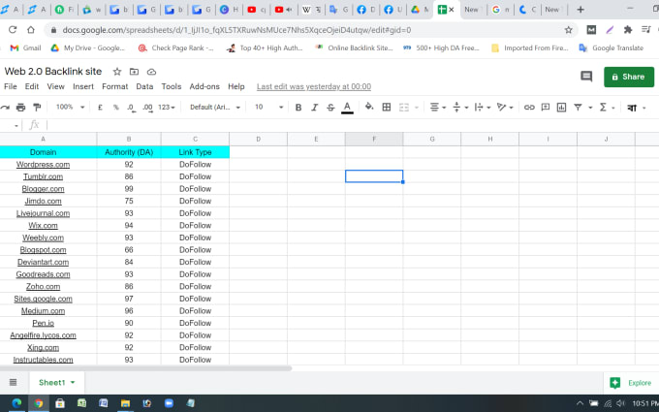This screenshot has height=412, width=659.
Task: Click the Merge cells icon
Action: (x=404, y=108)
